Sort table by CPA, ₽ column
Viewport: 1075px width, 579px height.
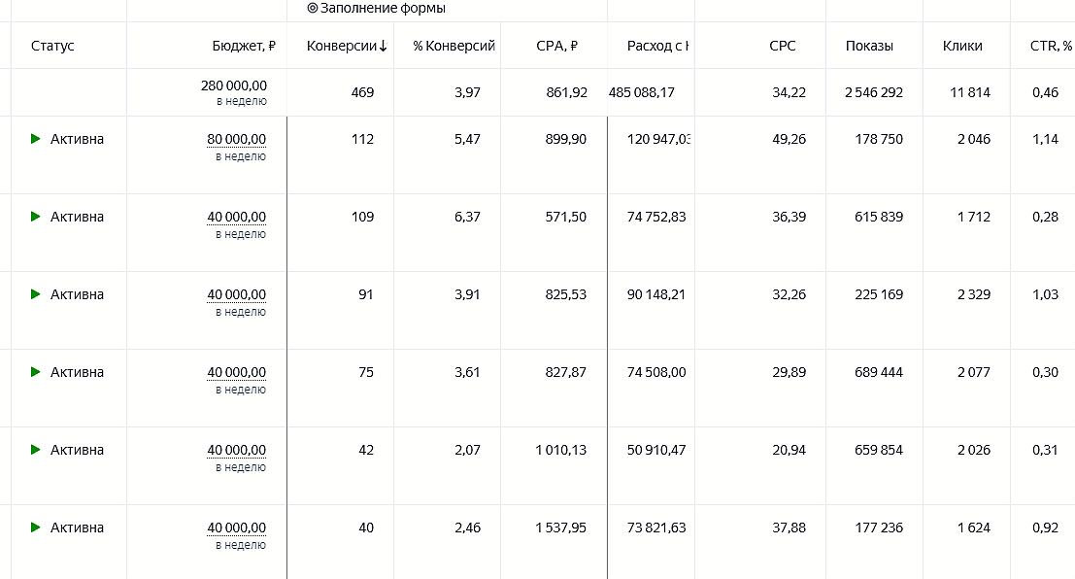coord(556,46)
